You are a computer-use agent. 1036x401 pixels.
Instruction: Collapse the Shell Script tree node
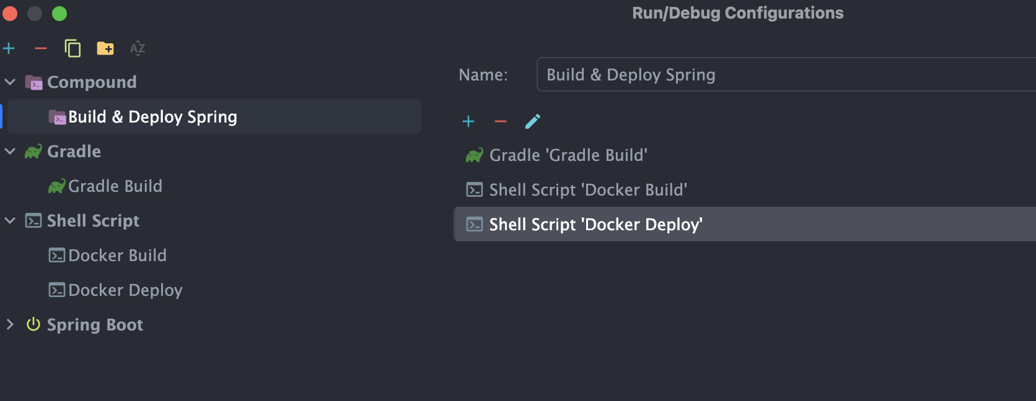click(x=10, y=220)
